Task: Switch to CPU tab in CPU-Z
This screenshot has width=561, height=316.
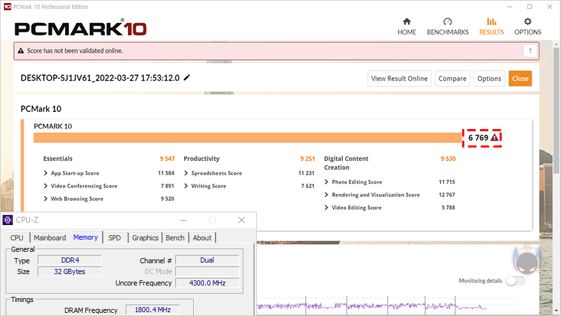Action: [x=17, y=238]
